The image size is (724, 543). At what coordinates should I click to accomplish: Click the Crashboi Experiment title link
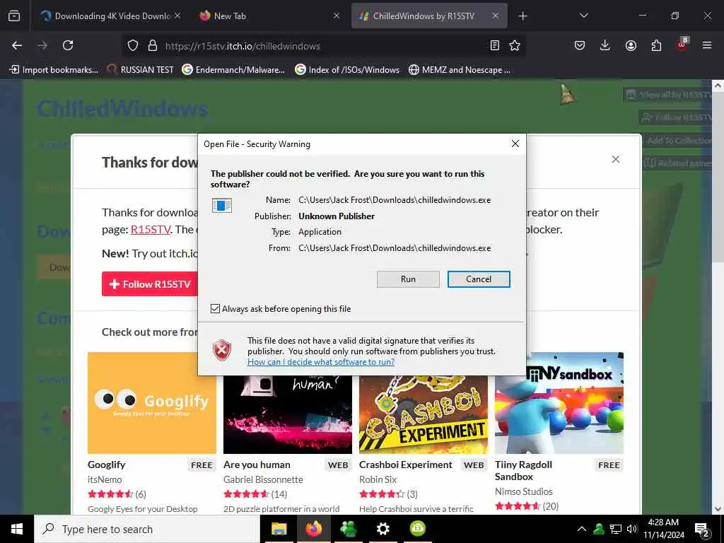(405, 465)
